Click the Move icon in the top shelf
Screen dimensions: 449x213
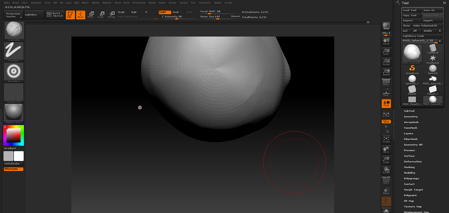point(91,15)
